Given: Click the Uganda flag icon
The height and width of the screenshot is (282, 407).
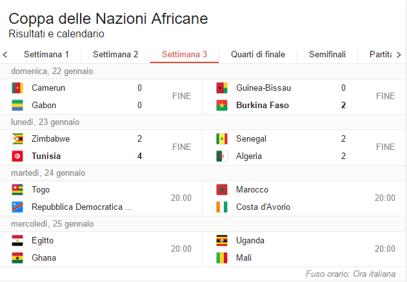Looking at the screenshot, I should (x=222, y=241).
